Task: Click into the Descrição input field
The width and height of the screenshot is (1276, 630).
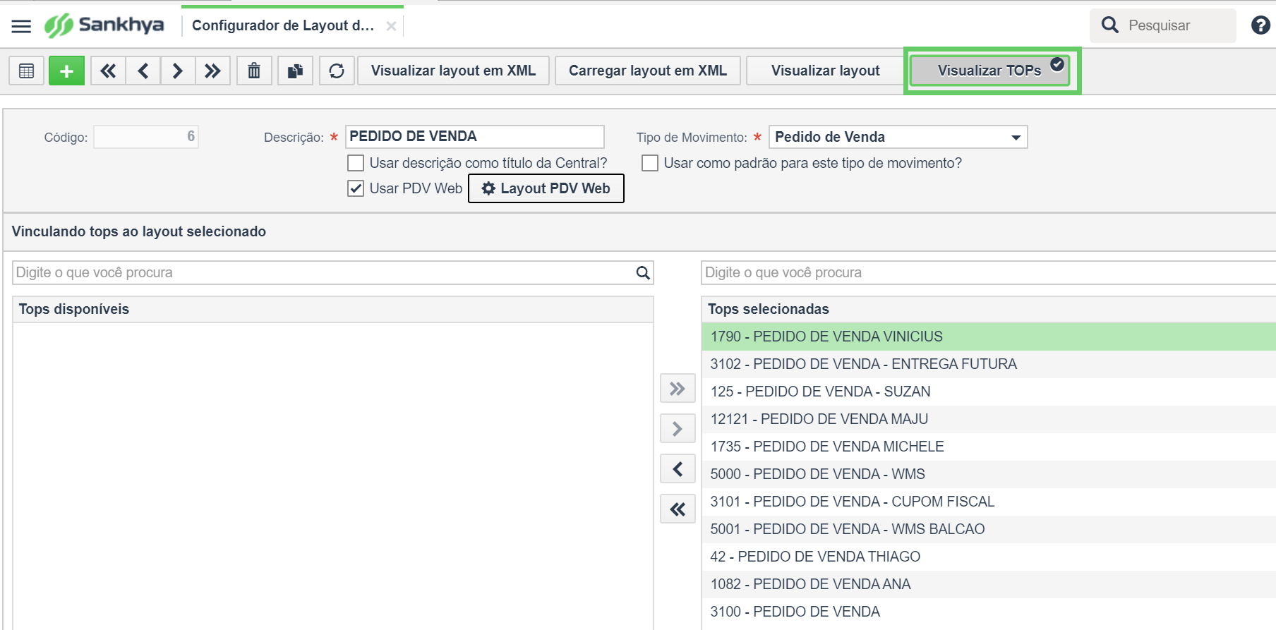Action: pos(475,136)
